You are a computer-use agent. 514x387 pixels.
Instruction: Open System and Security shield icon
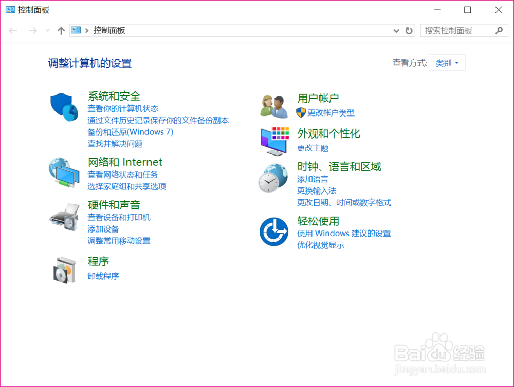[64, 107]
